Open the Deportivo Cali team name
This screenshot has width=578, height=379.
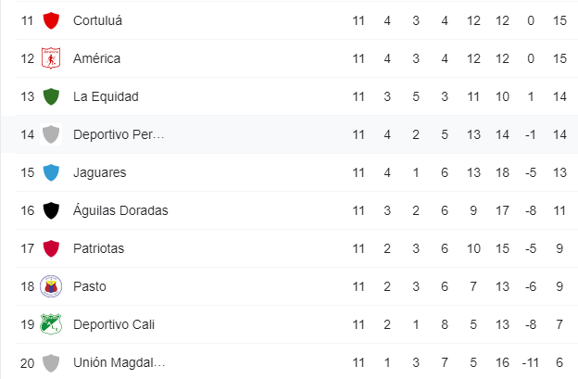point(114,324)
